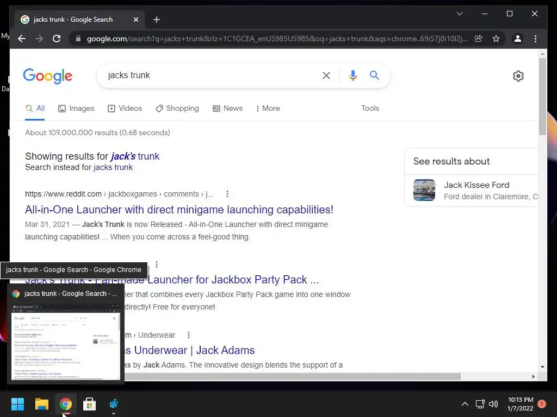Expand the More search categories menu
This screenshot has height=417, width=557.
tap(268, 108)
